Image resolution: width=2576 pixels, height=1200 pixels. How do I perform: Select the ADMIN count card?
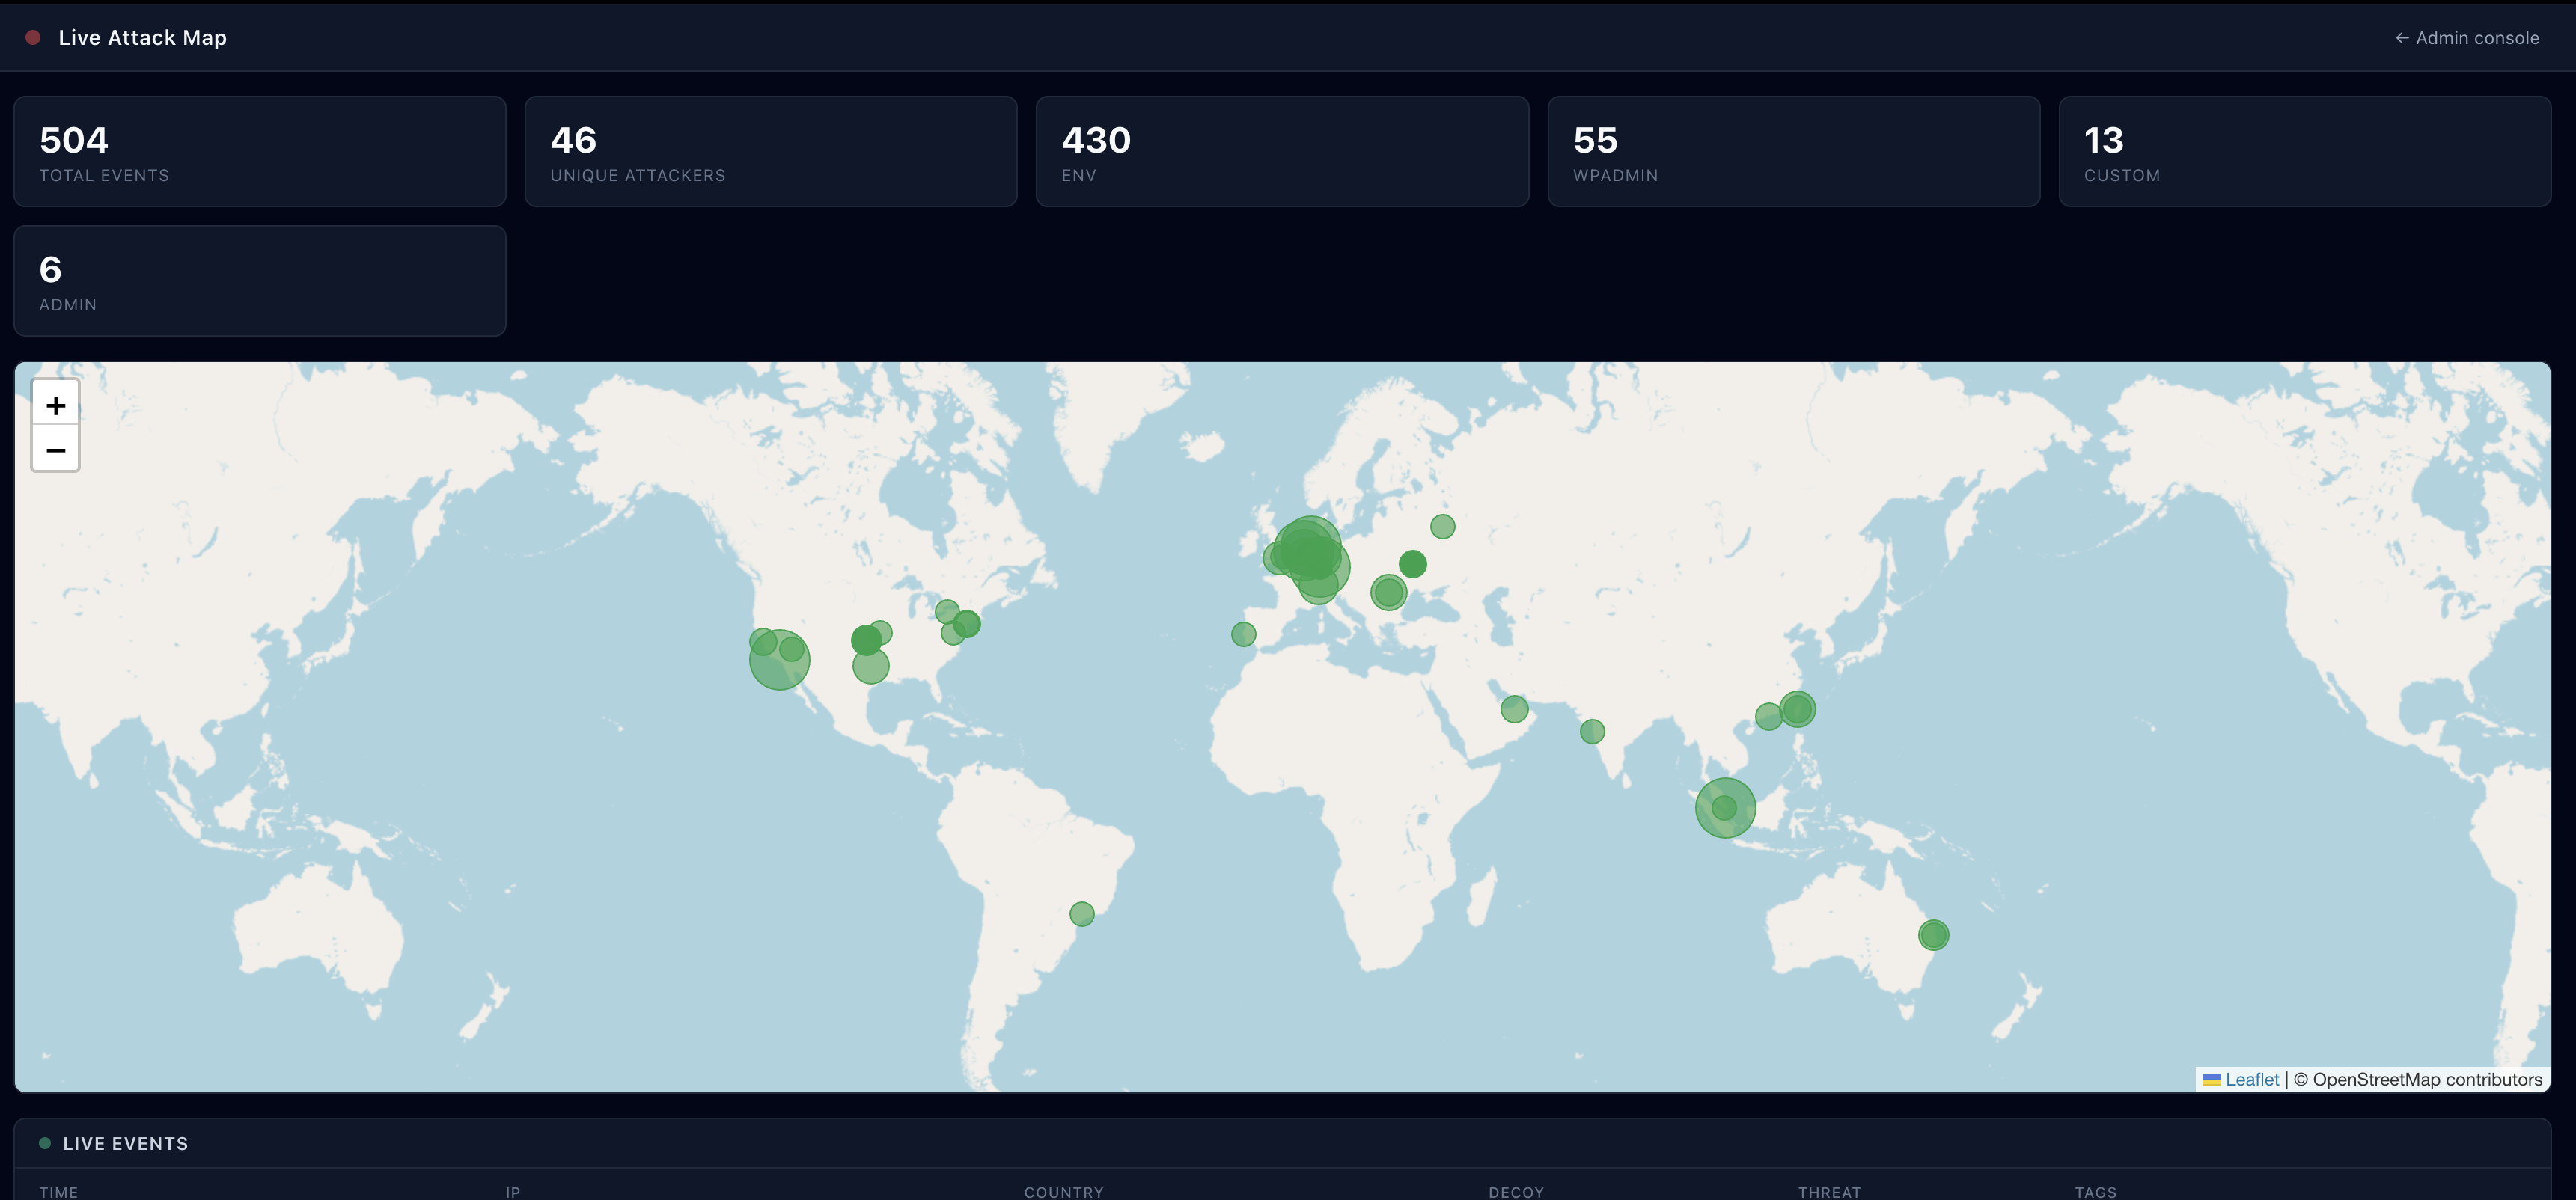click(260, 281)
